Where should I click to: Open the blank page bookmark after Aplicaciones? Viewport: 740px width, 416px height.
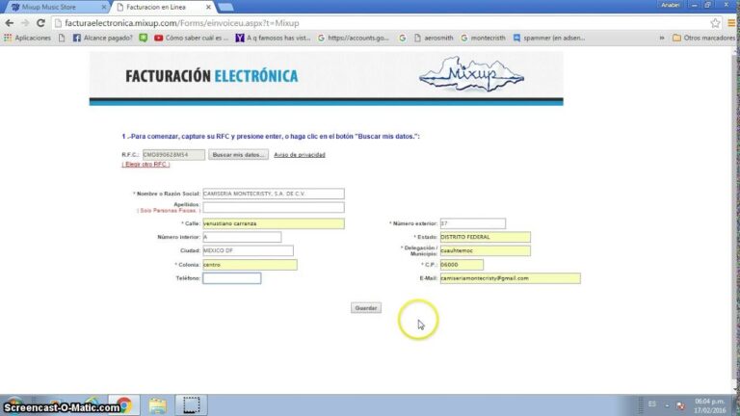(x=62, y=38)
